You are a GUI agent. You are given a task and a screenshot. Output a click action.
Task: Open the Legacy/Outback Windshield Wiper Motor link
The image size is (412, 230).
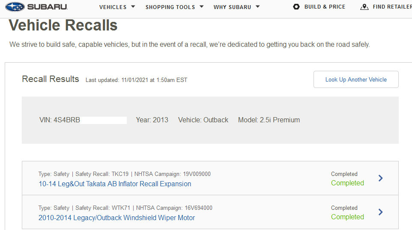(x=116, y=218)
